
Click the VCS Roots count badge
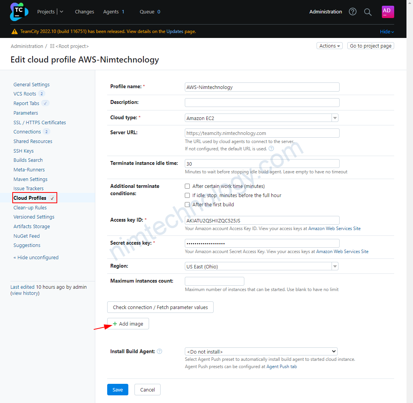pyautogui.click(x=41, y=94)
